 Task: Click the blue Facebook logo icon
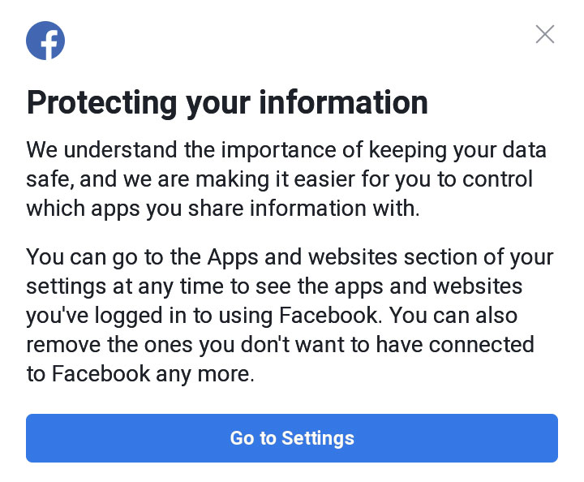(x=45, y=41)
